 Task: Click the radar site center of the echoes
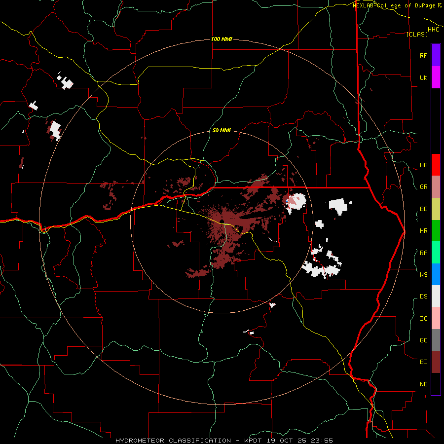point(222,222)
